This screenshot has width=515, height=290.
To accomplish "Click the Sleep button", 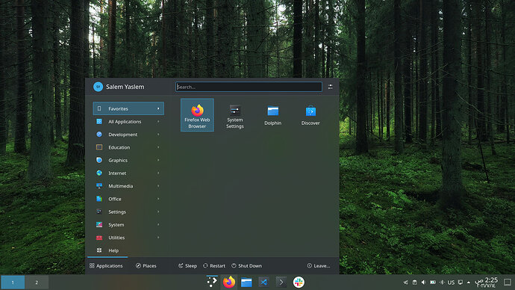I will [187, 265].
